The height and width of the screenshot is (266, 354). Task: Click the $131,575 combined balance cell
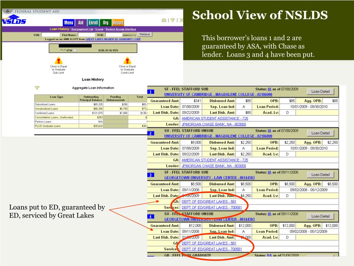[91, 113]
